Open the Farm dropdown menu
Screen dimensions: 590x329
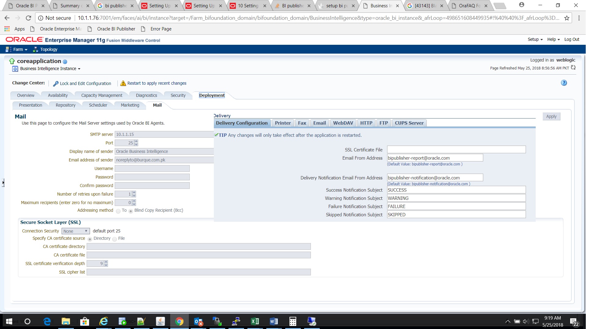coord(20,49)
